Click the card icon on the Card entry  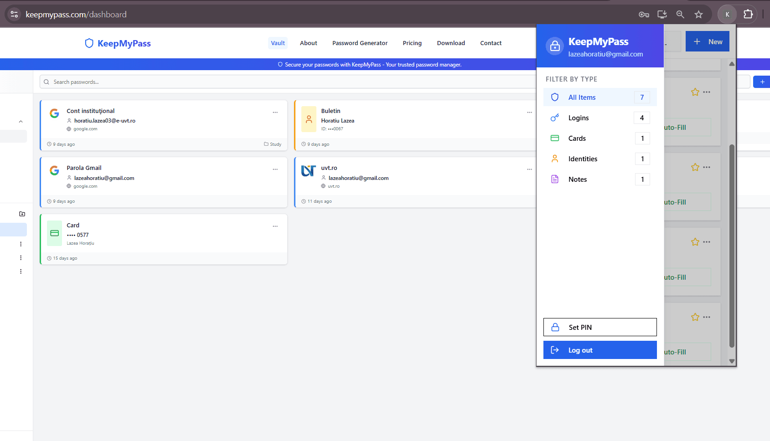click(54, 233)
